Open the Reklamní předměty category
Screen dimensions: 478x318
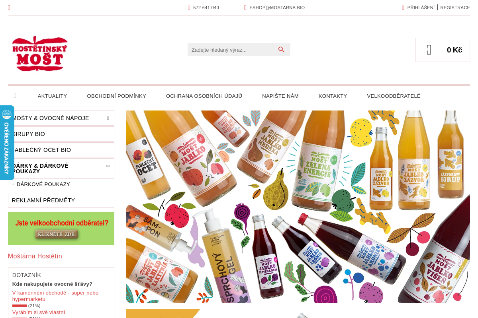pos(61,200)
